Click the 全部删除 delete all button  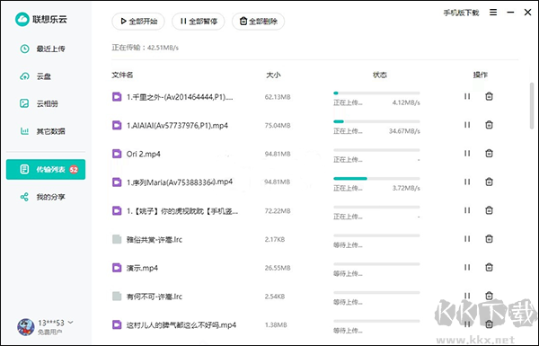258,22
